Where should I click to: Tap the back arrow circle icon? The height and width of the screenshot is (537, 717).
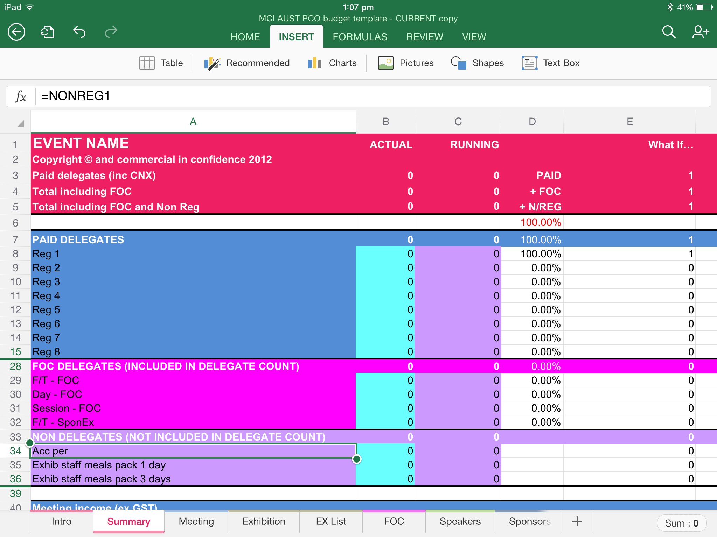[x=16, y=32]
